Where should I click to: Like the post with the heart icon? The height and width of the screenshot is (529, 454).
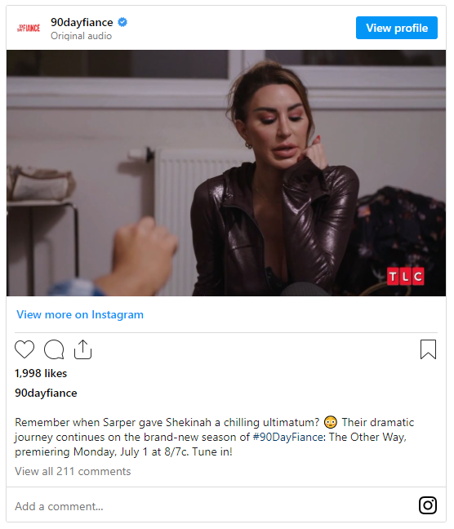[24, 349]
